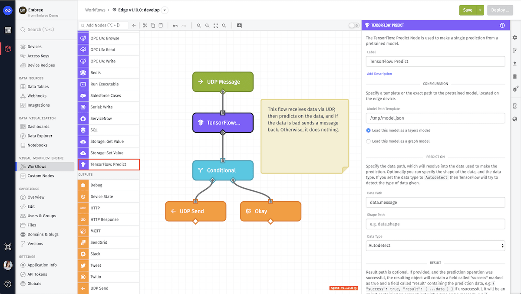Open the Data Type Autodetect dropdown

pyautogui.click(x=435, y=245)
